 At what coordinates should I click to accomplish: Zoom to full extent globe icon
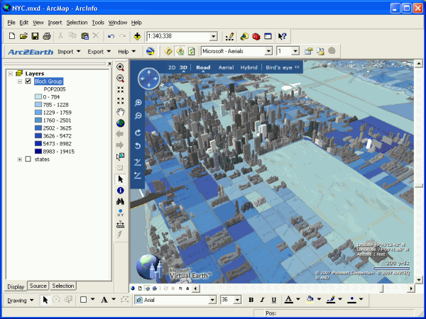(x=121, y=123)
